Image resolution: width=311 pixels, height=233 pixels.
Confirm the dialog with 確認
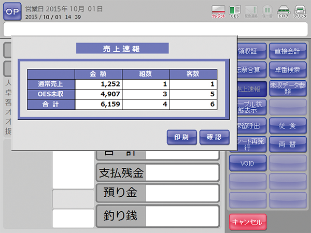[215, 137]
